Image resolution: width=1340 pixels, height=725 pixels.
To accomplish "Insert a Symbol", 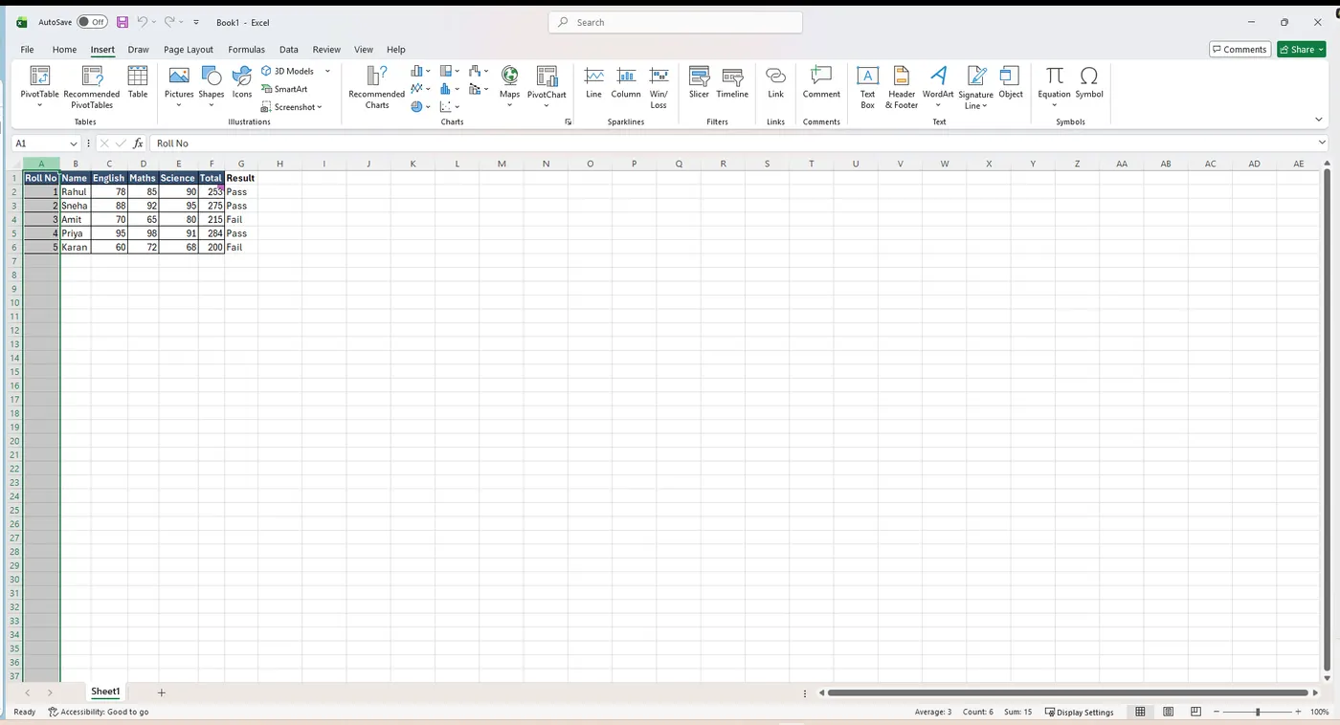I will coord(1089,82).
